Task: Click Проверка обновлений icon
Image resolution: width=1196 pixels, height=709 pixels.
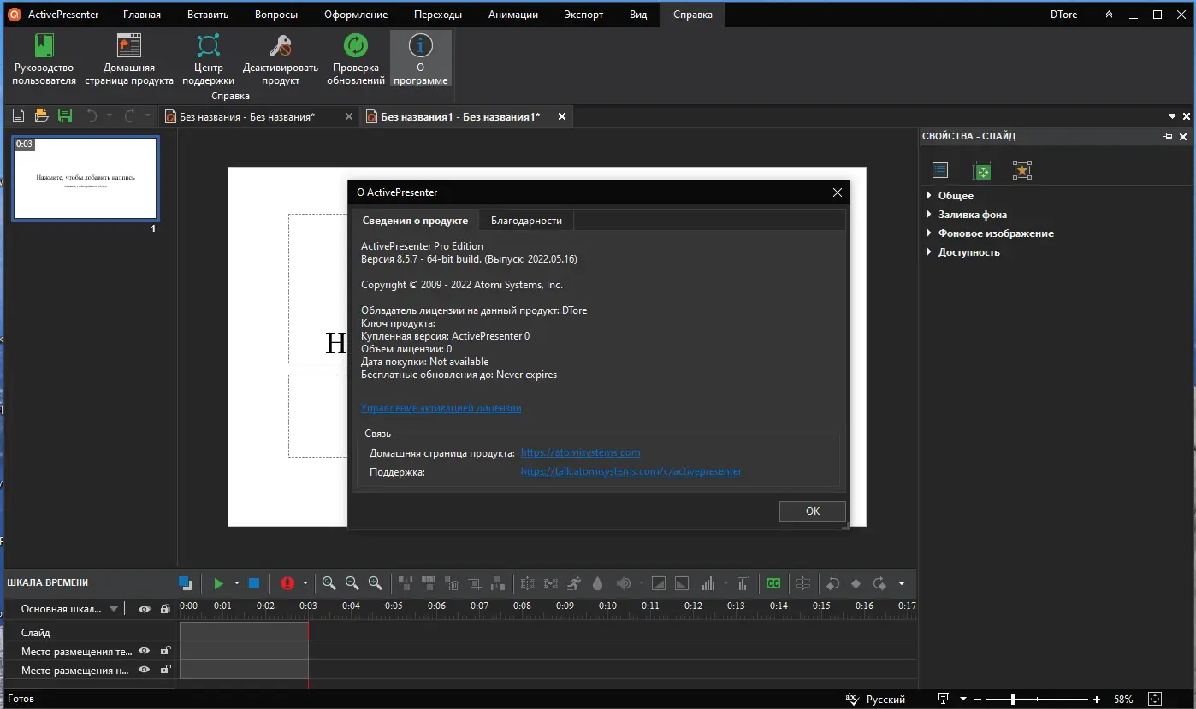Action: pyautogui.click(x=355, y=58)
